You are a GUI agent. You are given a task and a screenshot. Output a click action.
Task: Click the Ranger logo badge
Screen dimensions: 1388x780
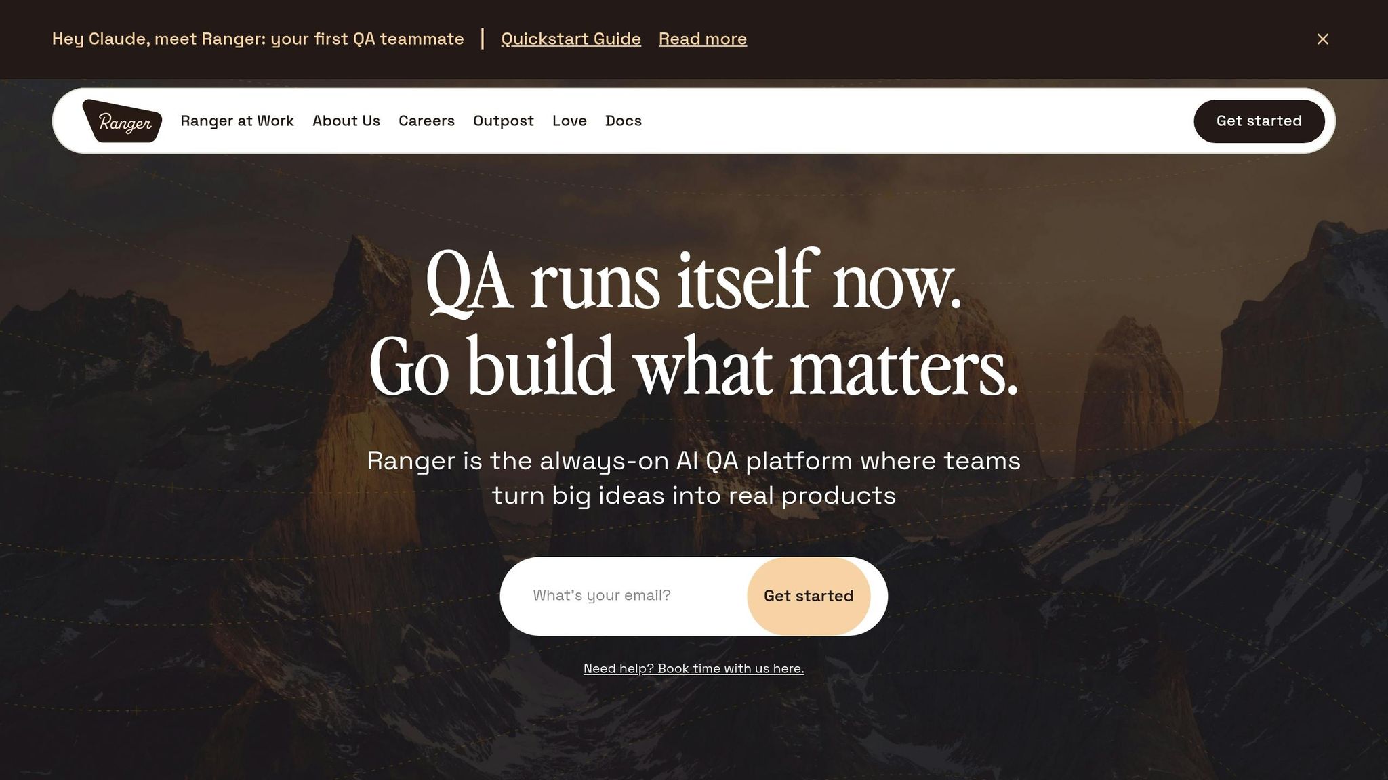[x=122, y=121]
